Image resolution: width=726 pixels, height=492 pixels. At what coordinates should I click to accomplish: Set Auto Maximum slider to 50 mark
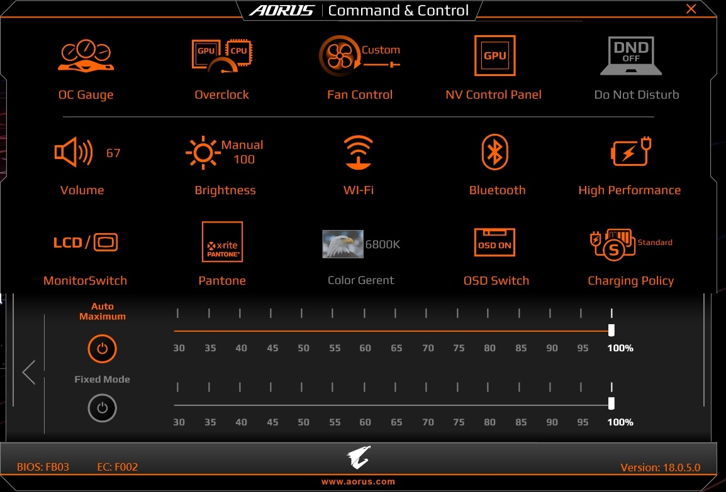(x=301, y=331)
